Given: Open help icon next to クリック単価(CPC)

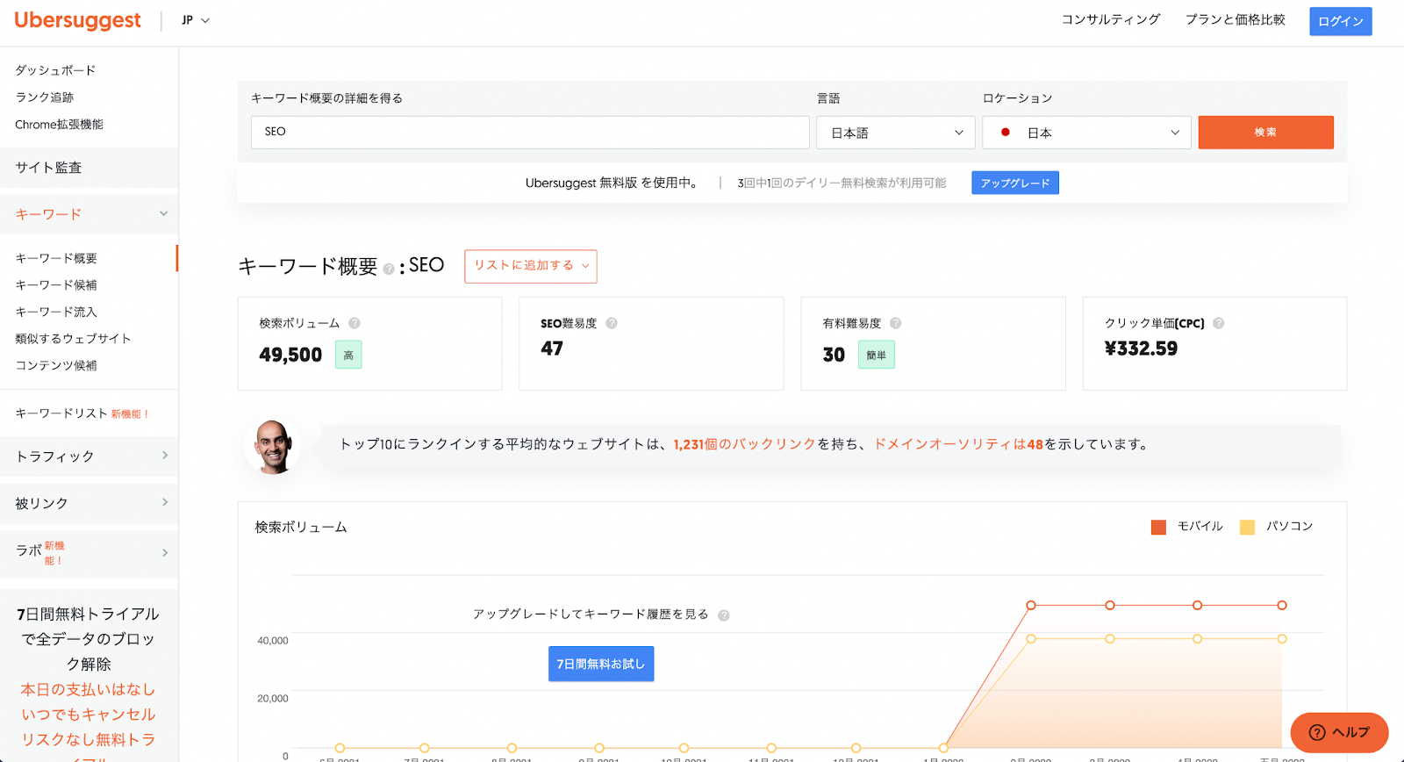Looking at the screenshot, I should [1219, 323].
